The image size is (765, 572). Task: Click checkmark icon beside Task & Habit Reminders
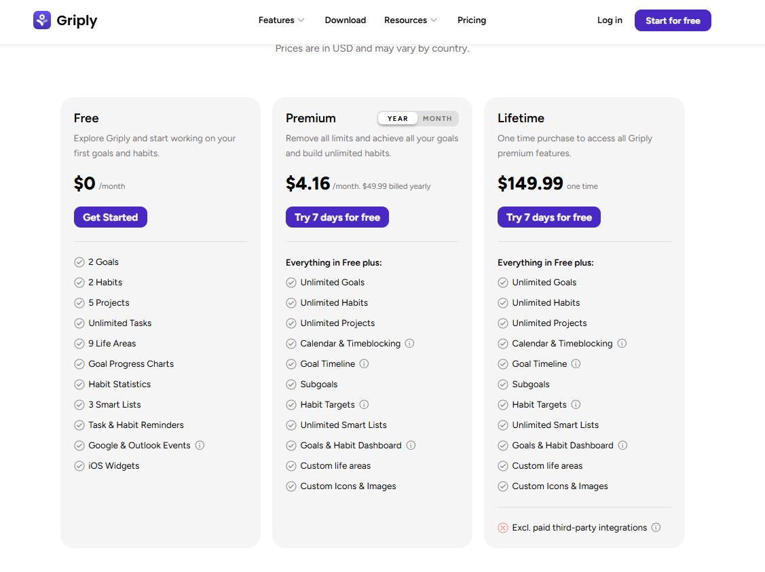(x=79, y=425)
